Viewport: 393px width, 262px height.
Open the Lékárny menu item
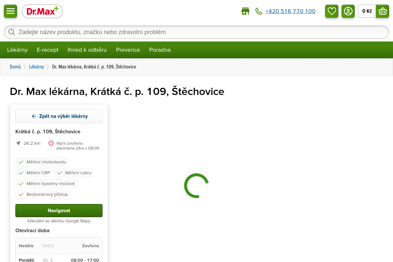coord(17,50)
